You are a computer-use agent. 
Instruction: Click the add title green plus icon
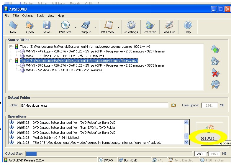pos(216,49)
